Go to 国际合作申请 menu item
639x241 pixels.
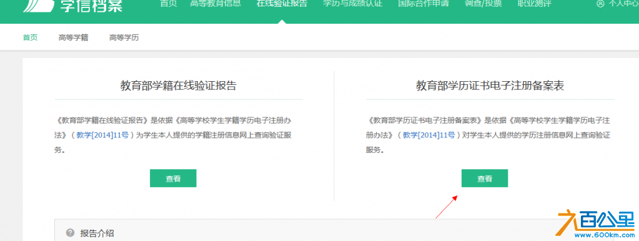pyautogui.click(x=424, y=4)
